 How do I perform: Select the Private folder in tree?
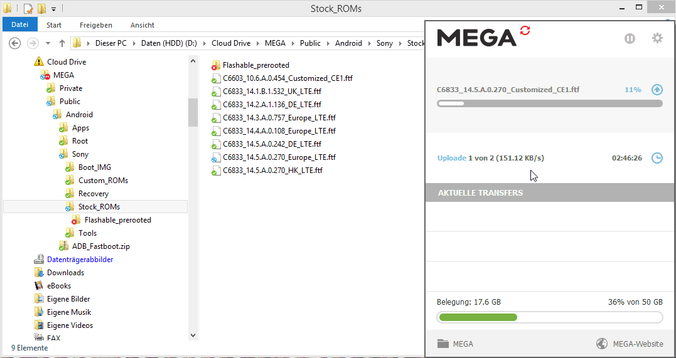click(71, 88)
